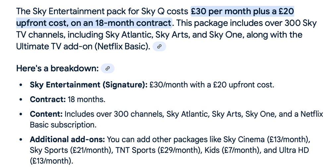Image resolution: width=331 pixels, height=168 pixels.
Task: Click highlighted text '£30 per month plus a £20'
Action: pyautogui.click(x=242, y=11)
